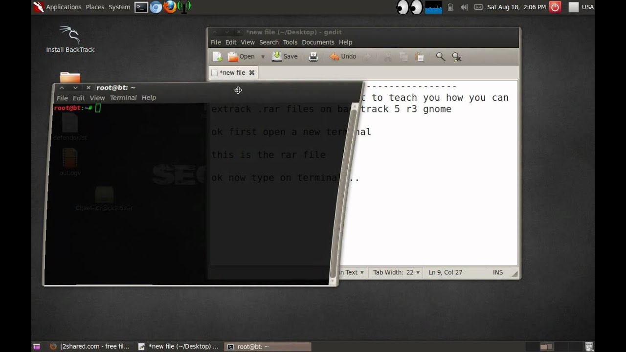Select the *new file tab
Screen dimensions: 626x352
(233, 72)
